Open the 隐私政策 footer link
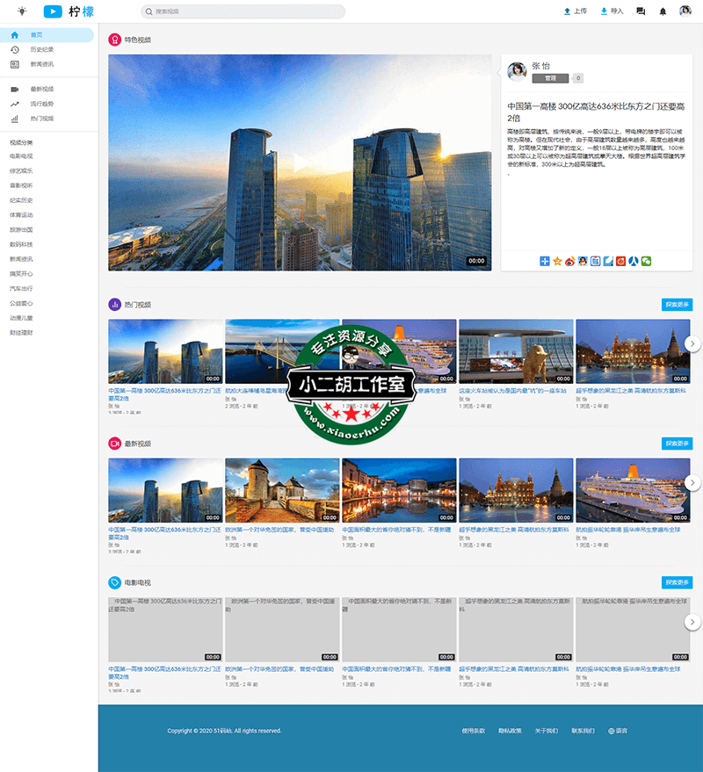Viewport: 703px width, 772px height. [x=510, y=731]
